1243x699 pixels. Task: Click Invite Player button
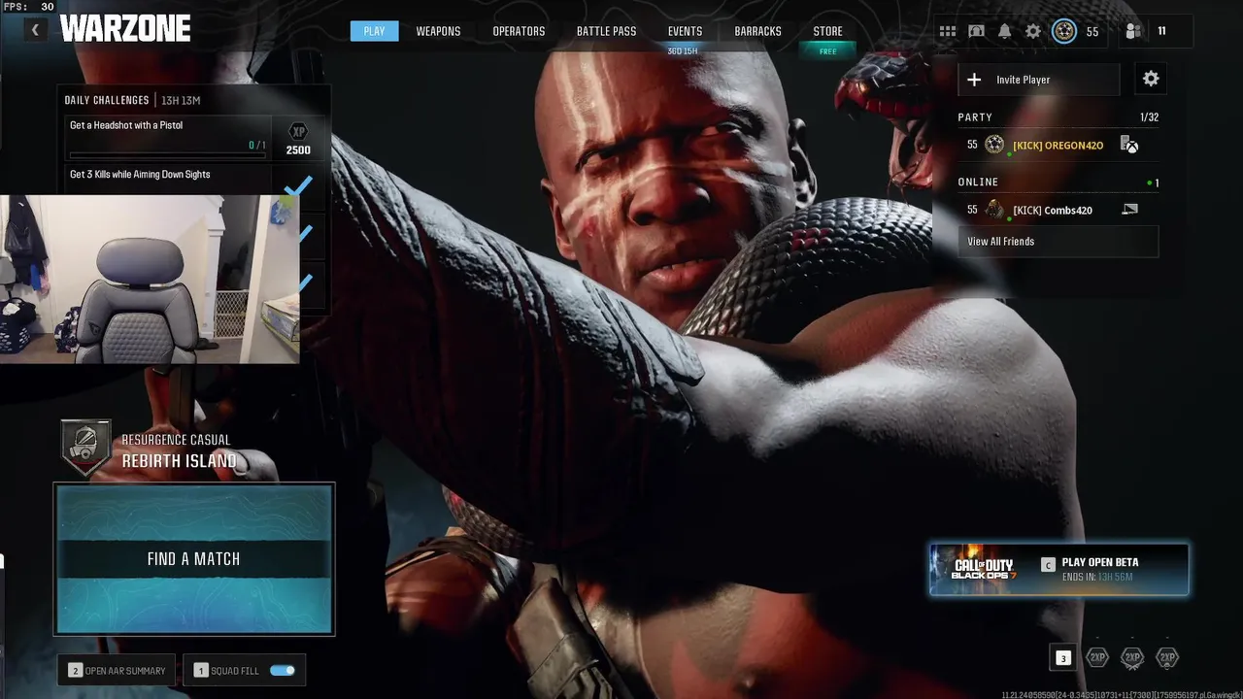(x=1038, y=80)
